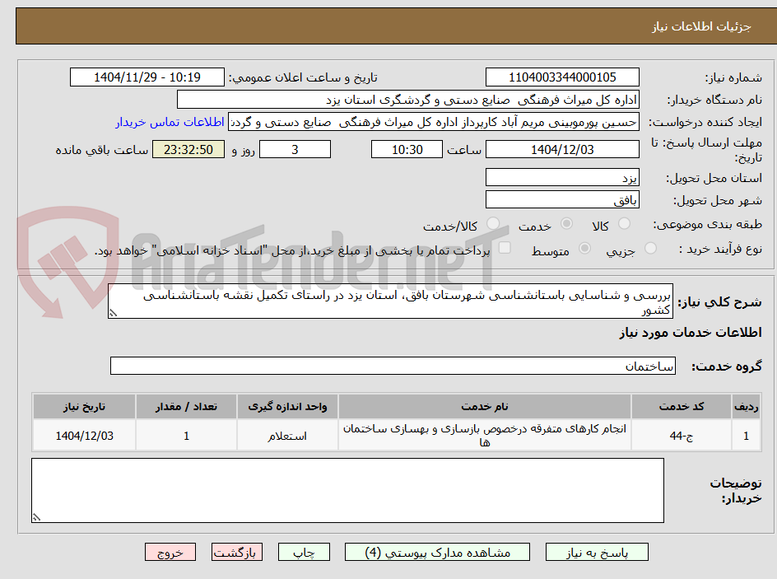Click the announcement date field 1404/11/29 - 10:19
777x579 pixels.
click(x=147, y=77)
